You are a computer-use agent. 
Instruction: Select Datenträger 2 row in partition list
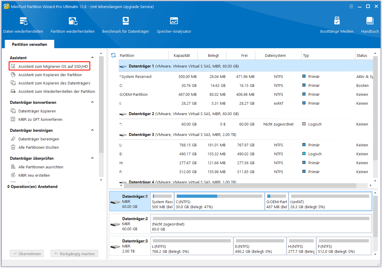(246, 114)
